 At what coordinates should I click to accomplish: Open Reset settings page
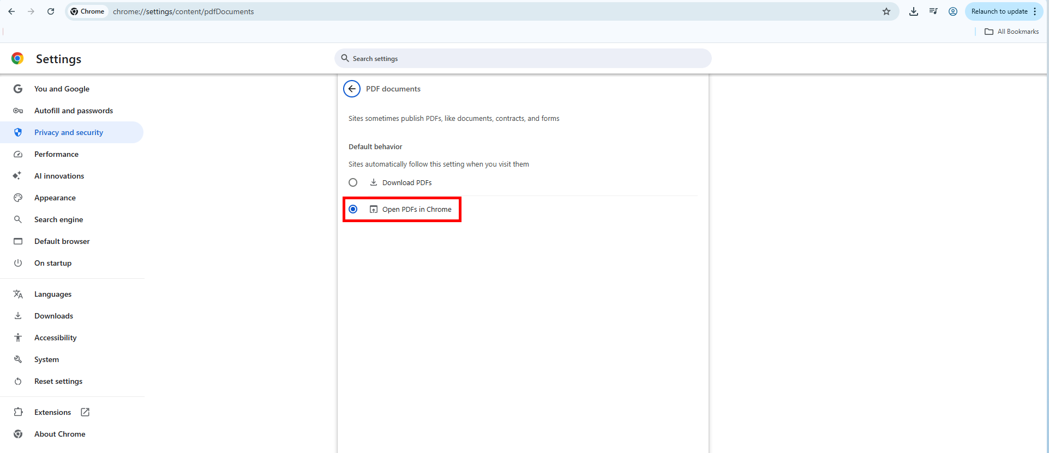click(72, 381)
